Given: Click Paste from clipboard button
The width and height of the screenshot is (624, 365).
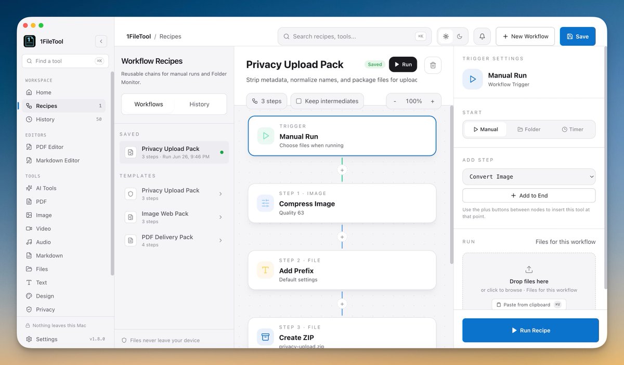Looking at the screenshot, I should coord(529,305).
